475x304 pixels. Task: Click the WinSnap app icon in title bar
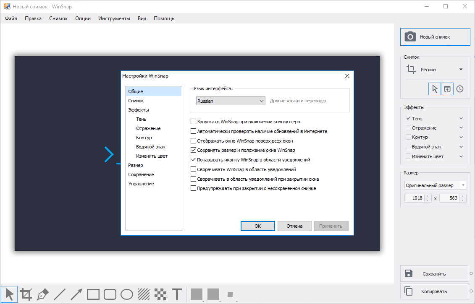7,6
